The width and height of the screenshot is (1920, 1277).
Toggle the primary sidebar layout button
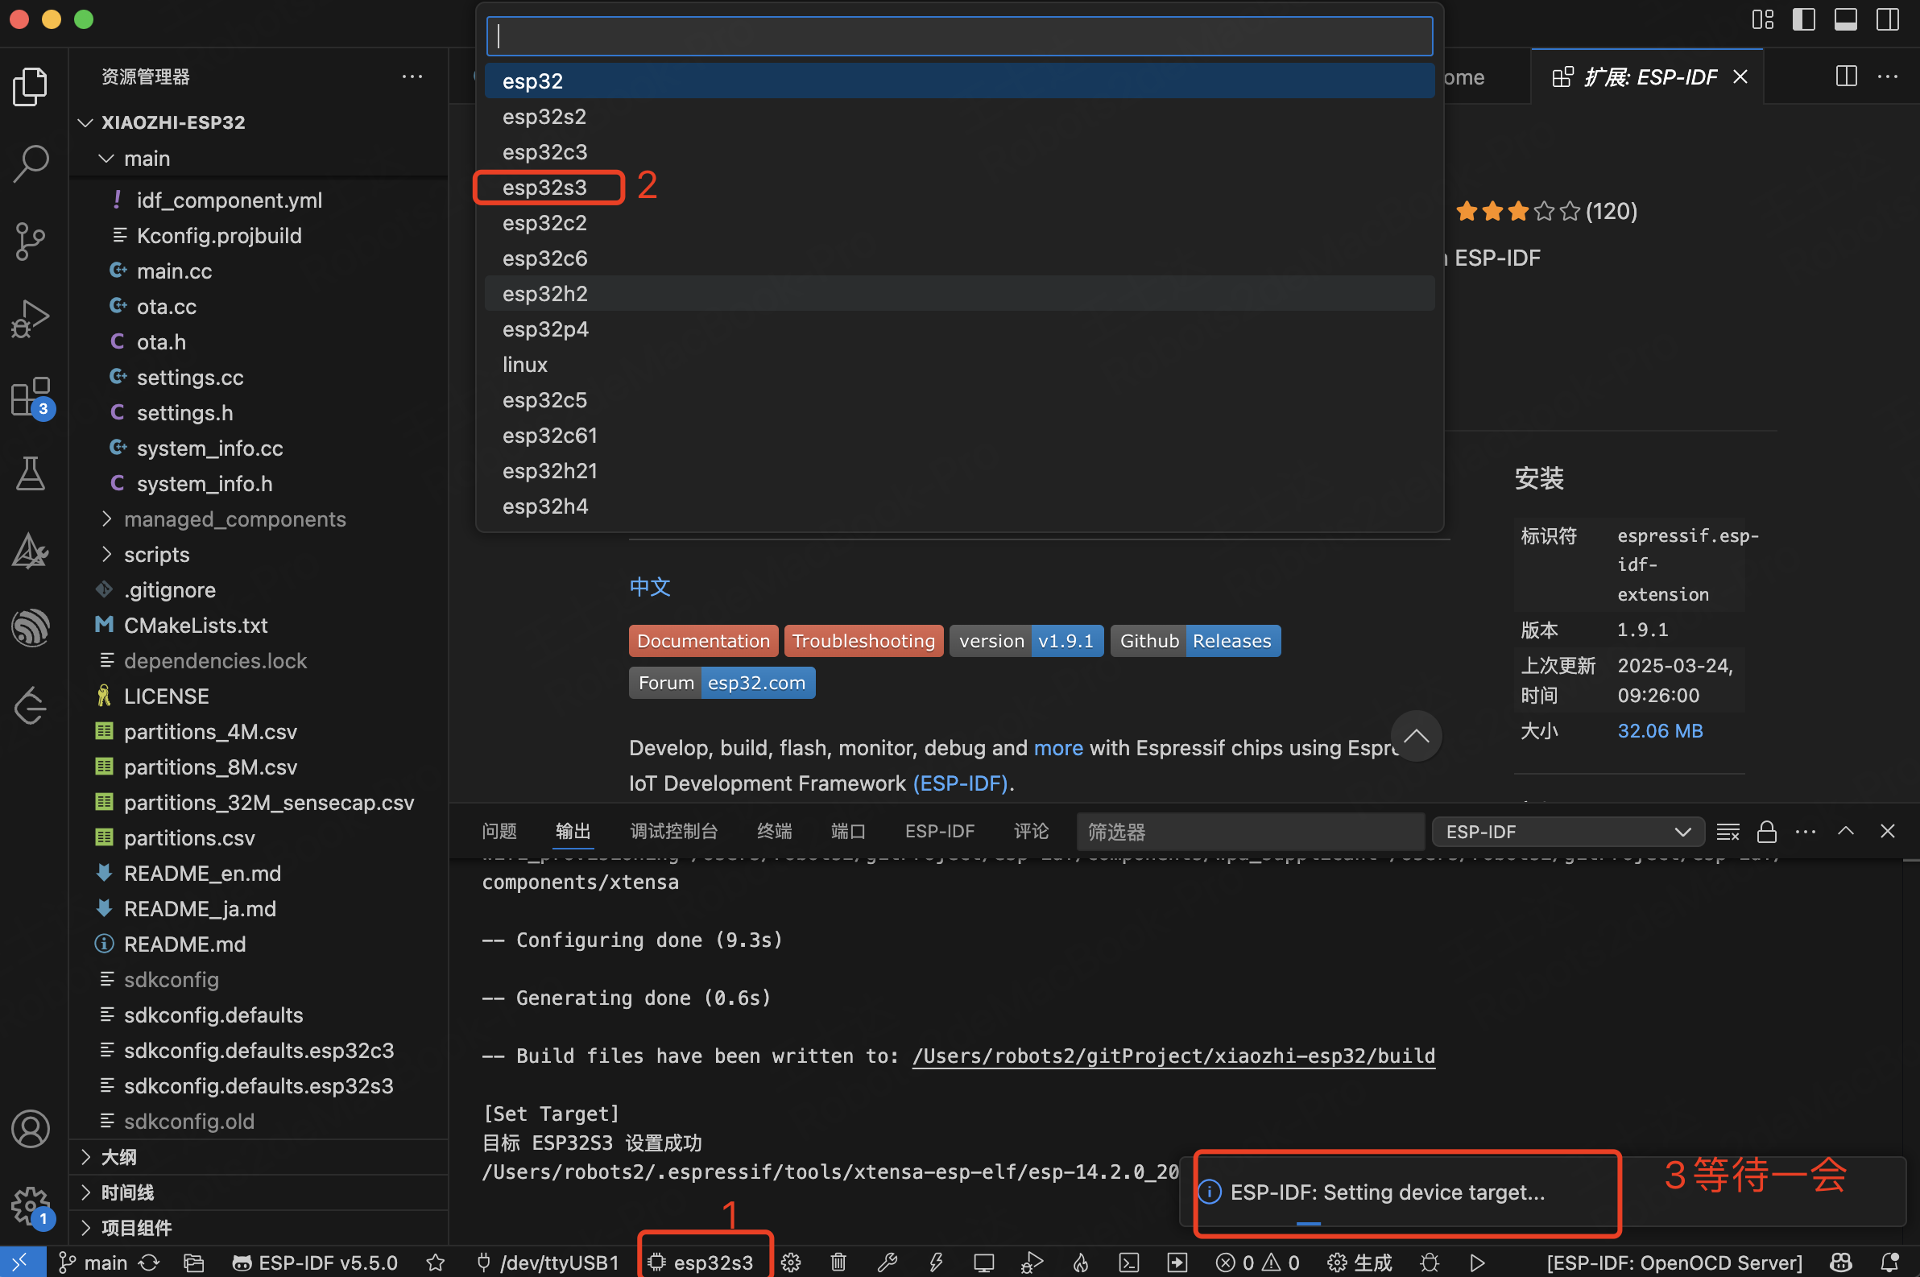click(x=1803, y=19)
